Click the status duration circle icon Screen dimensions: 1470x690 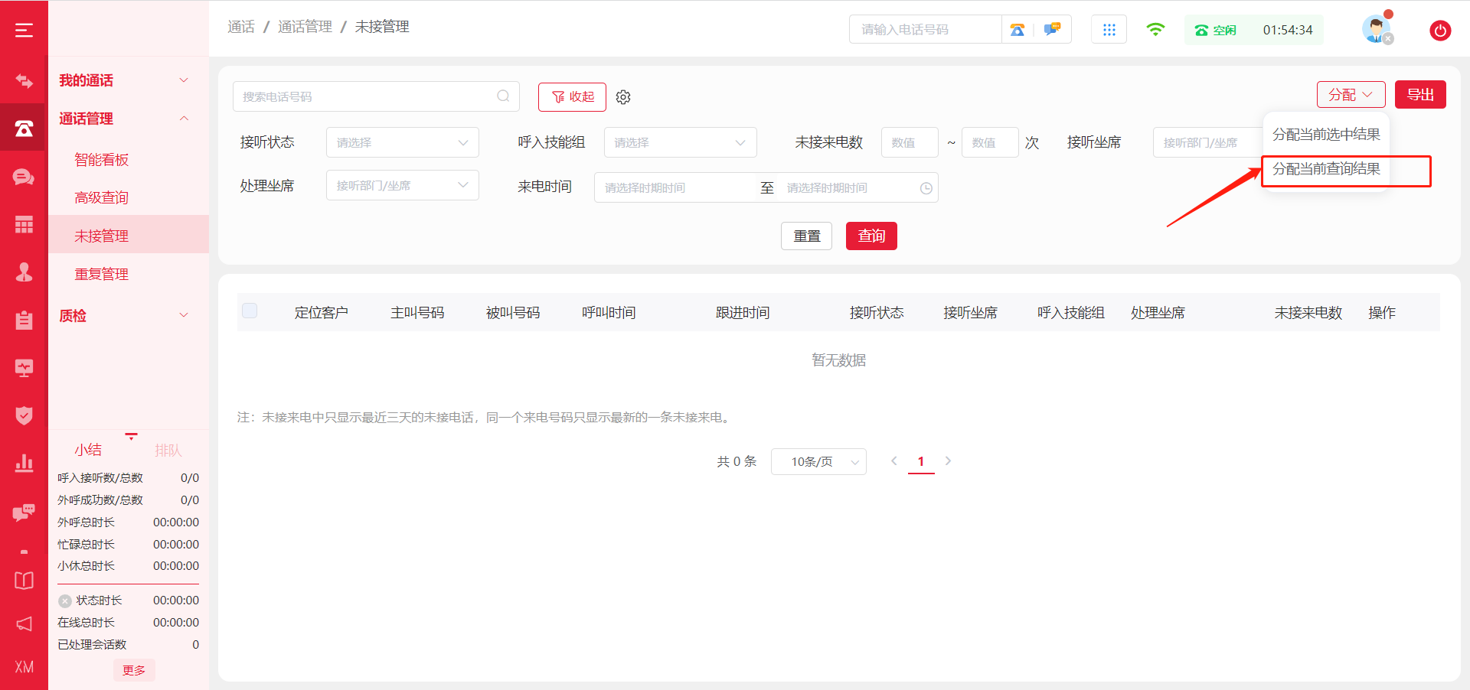coord(65,601)
